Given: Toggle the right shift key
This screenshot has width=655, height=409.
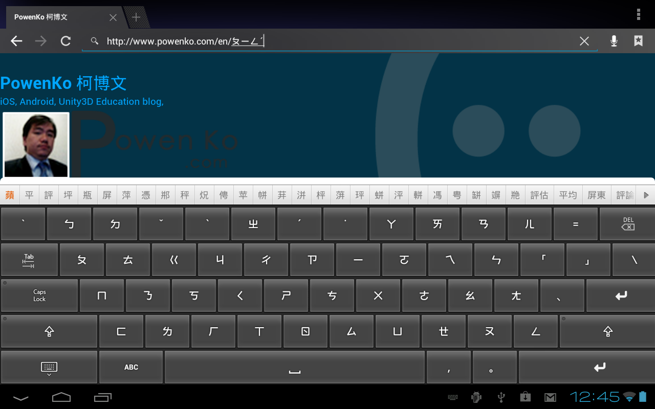Looking at the screenshot, I should coord(607,331).
